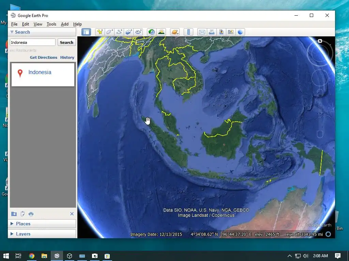
Task: Click Google Earth taskbar icon
Action: pyautogui.click(x=57, y=256)
